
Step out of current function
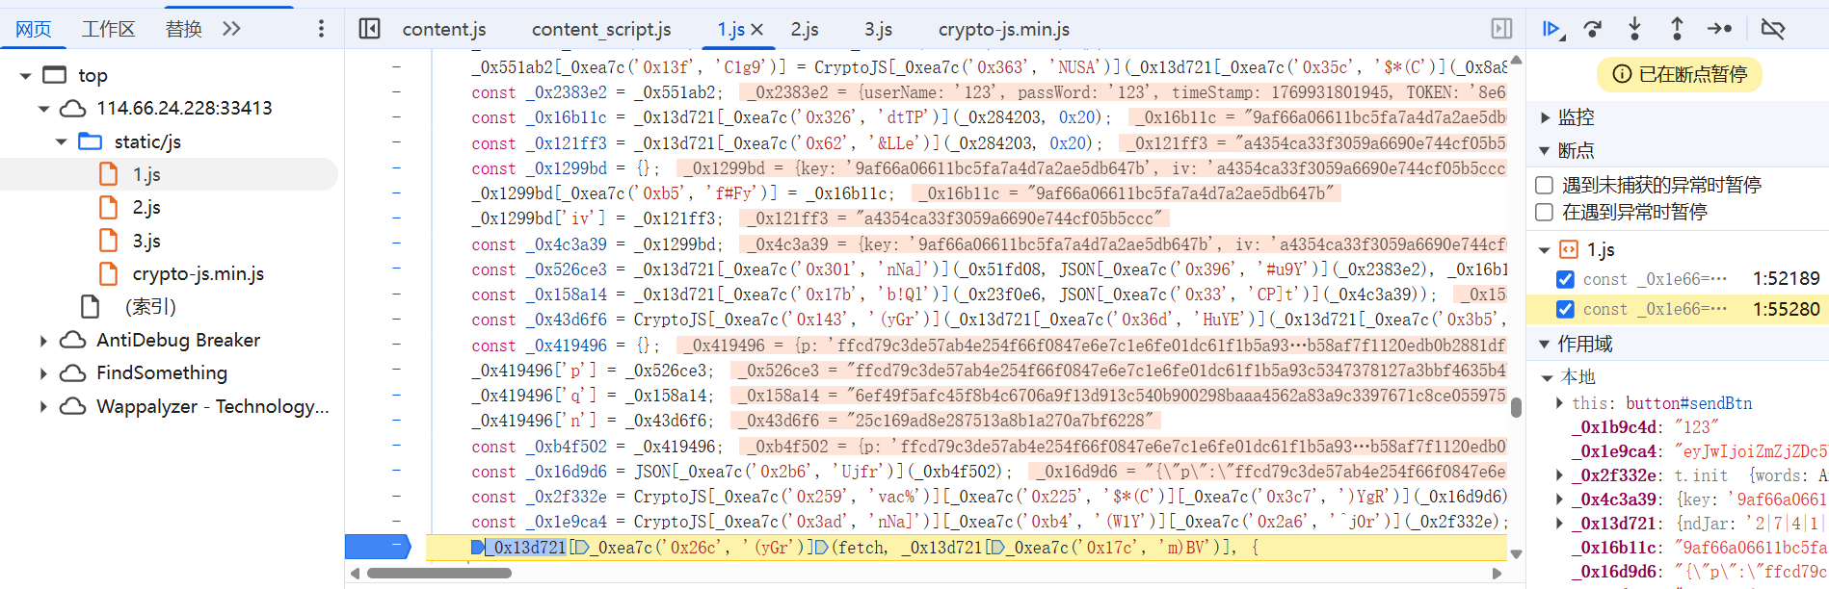tap(1677, 29)
